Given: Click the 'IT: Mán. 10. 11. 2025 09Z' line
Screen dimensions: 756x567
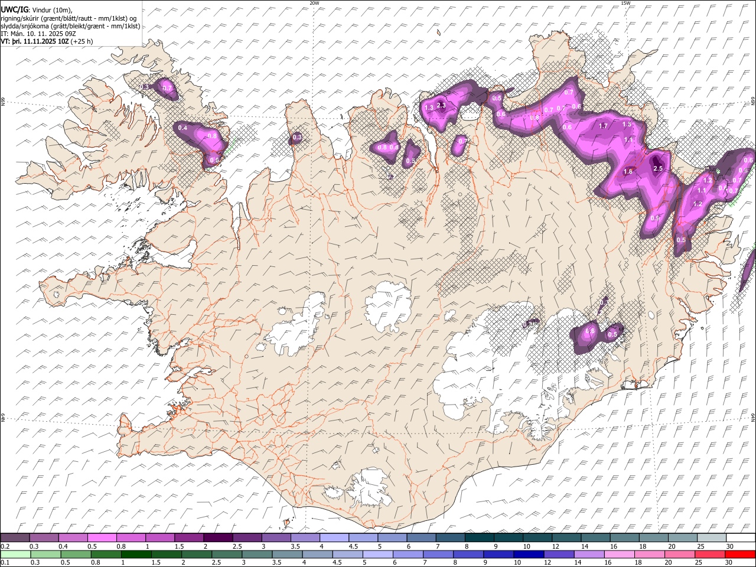Looking at the screenshot, I should pyautogui.click(x=38, y=34).
